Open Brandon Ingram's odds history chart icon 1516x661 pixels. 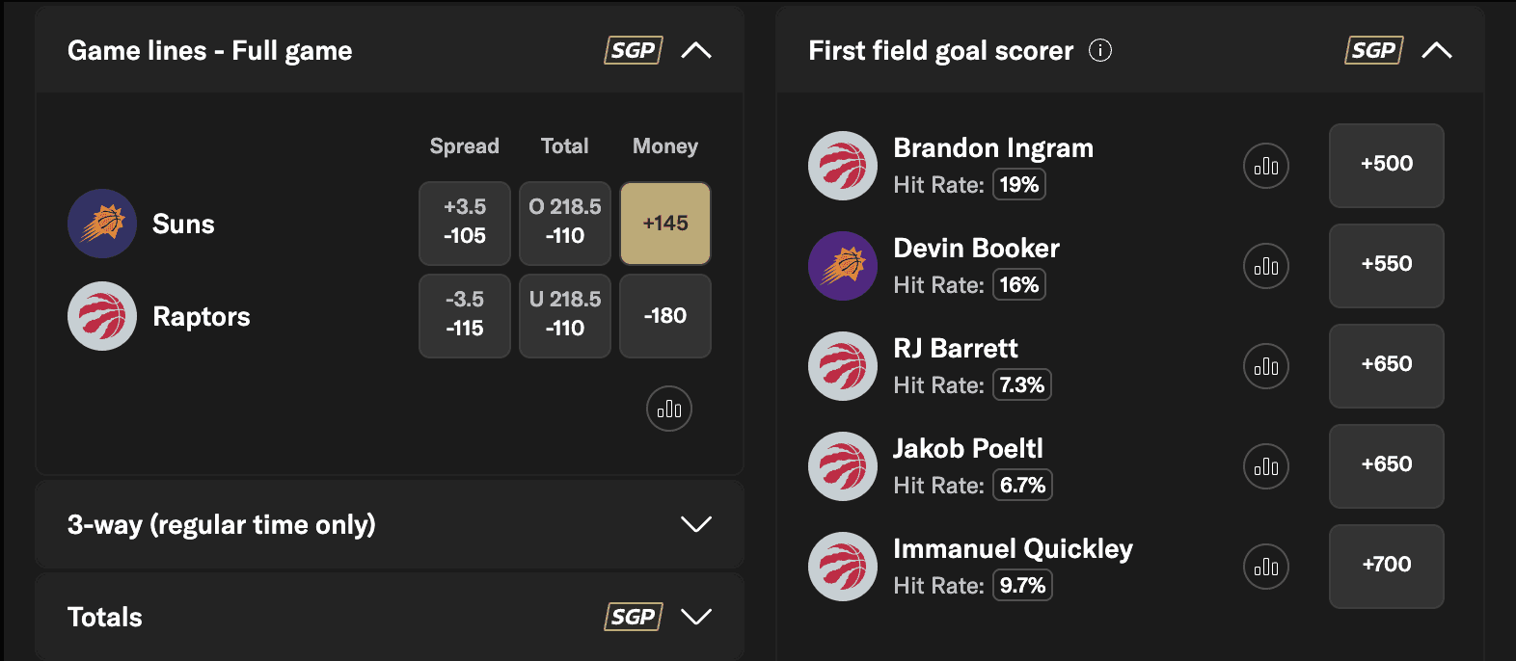pyautogui.click(x=1265, y=166)
